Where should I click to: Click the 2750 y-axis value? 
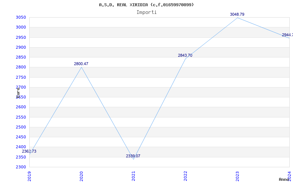[21, 77]
